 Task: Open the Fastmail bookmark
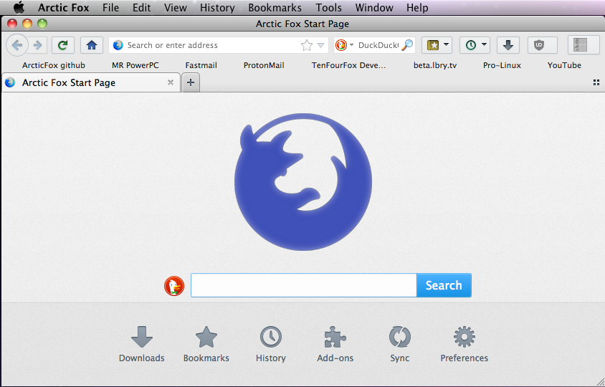(201, 65)
